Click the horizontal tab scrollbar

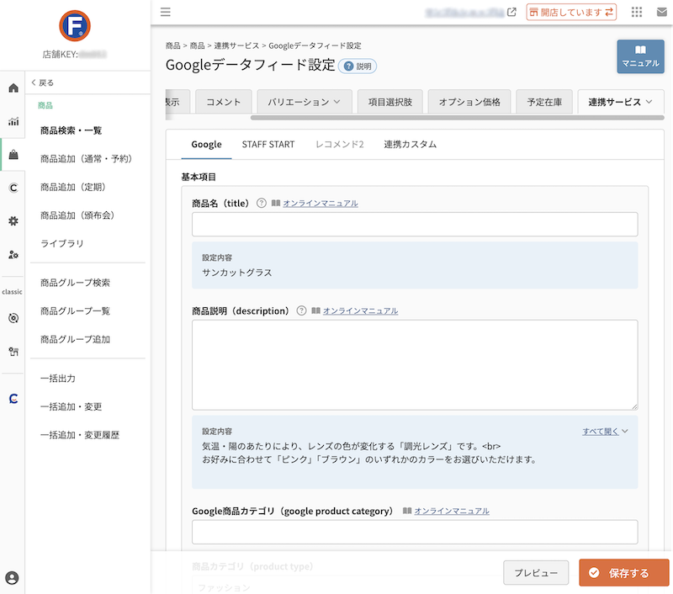click(457, 117)
